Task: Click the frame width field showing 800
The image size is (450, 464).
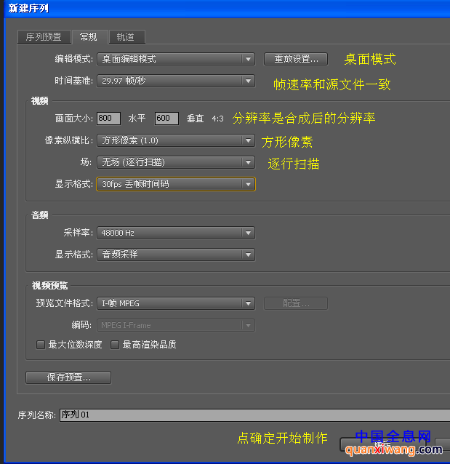Action: (108, 119)
